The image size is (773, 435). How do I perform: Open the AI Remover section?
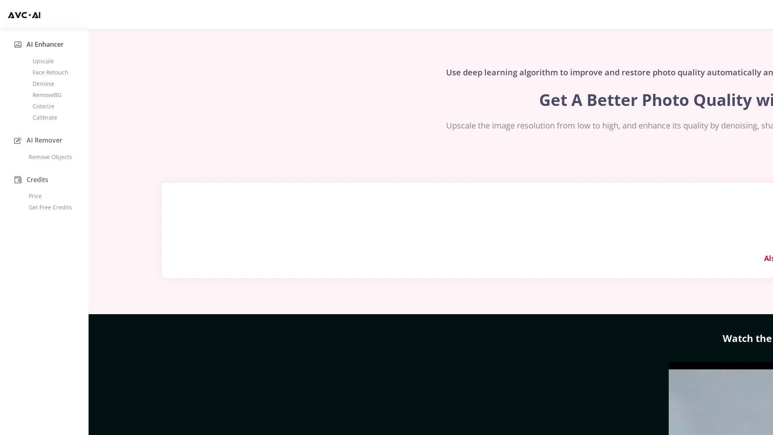click(x=44, y=140)
